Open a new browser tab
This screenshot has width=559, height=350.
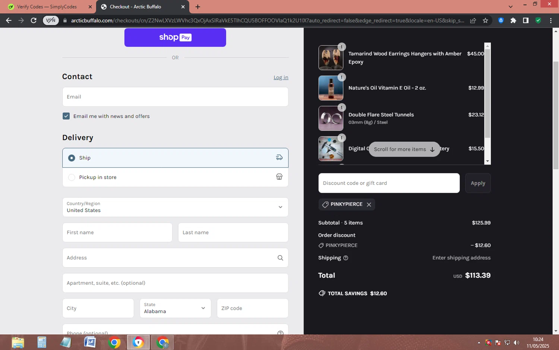(198, 7)
